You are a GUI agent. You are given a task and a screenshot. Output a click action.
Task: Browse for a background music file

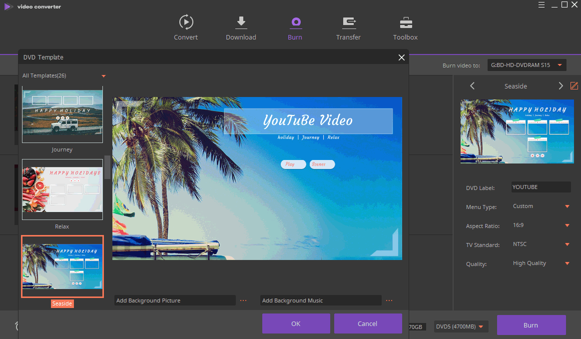389,300
